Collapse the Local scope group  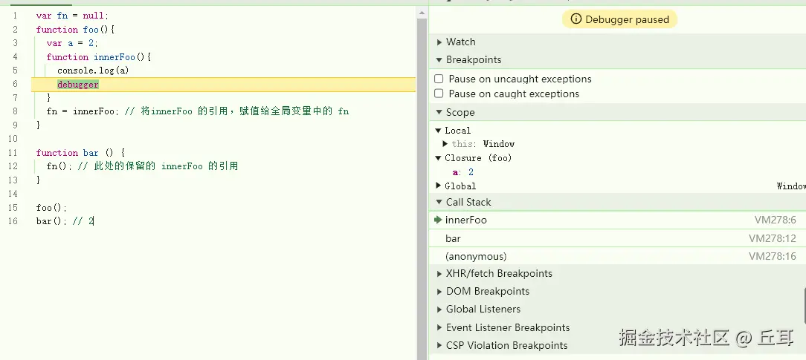coord(439,130)
